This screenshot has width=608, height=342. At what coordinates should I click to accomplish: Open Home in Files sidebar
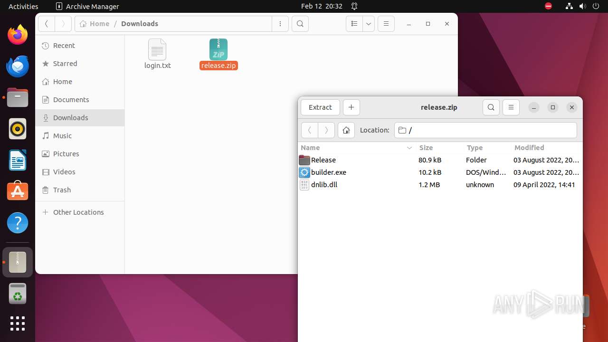click(x=80, y=82)
